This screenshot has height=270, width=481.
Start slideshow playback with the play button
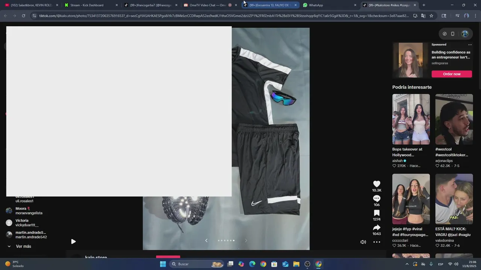(73, 241)
